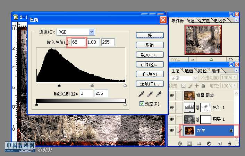The image size is (245, 156).
Task: Click the output level field showing 0
Action: 86,93
